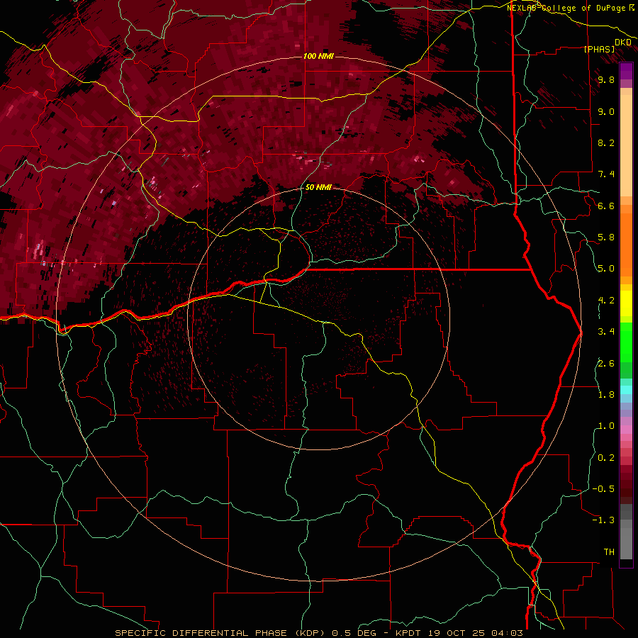Click the 6.6 value on the color scale
Image resolution: width=638 pixels, height=638 pixels.
click(606, 206)
